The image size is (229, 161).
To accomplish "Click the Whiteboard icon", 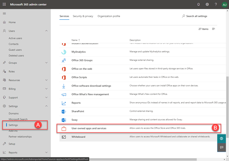I will click(64, 137).
